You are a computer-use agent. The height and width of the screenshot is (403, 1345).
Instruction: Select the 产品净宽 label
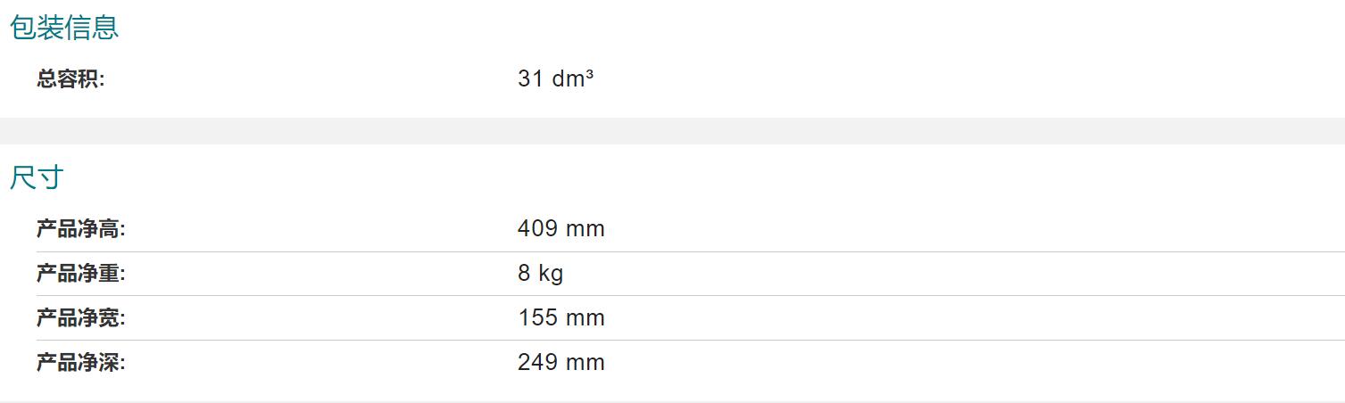81,318
